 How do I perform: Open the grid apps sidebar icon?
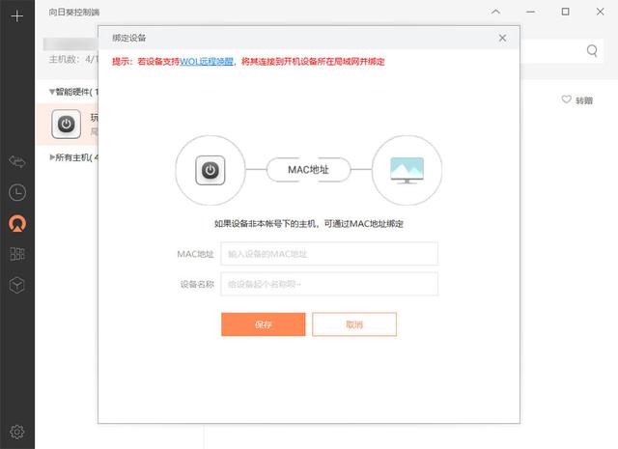[17, 254]
